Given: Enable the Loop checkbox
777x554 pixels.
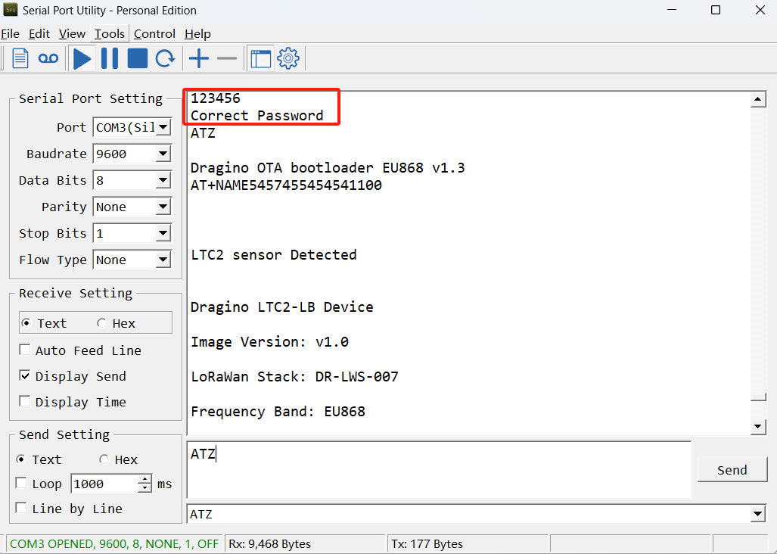Looking at the screenshot, I should tap(21, 483).
